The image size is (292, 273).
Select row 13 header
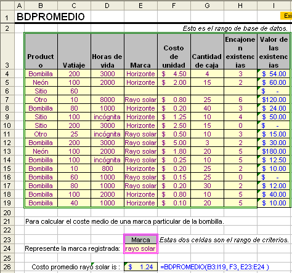[7, 151]
